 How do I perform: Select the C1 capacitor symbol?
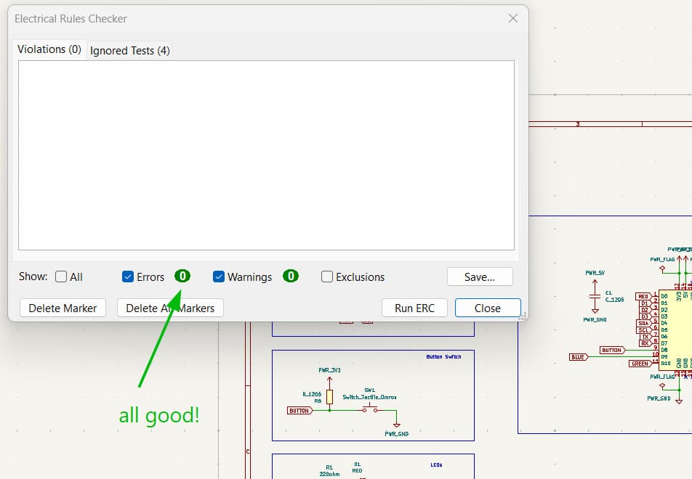click(595, 297)
